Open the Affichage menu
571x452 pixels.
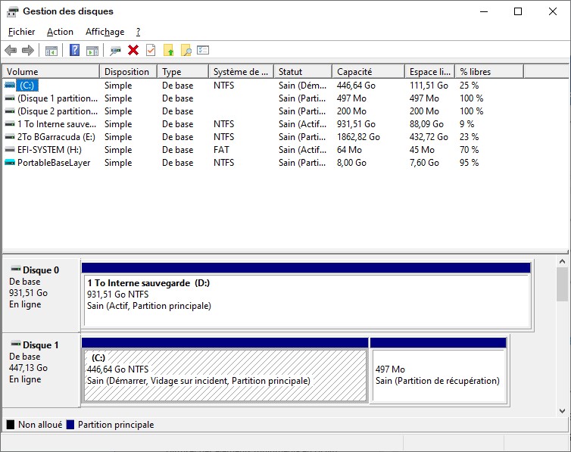point(105,32)
